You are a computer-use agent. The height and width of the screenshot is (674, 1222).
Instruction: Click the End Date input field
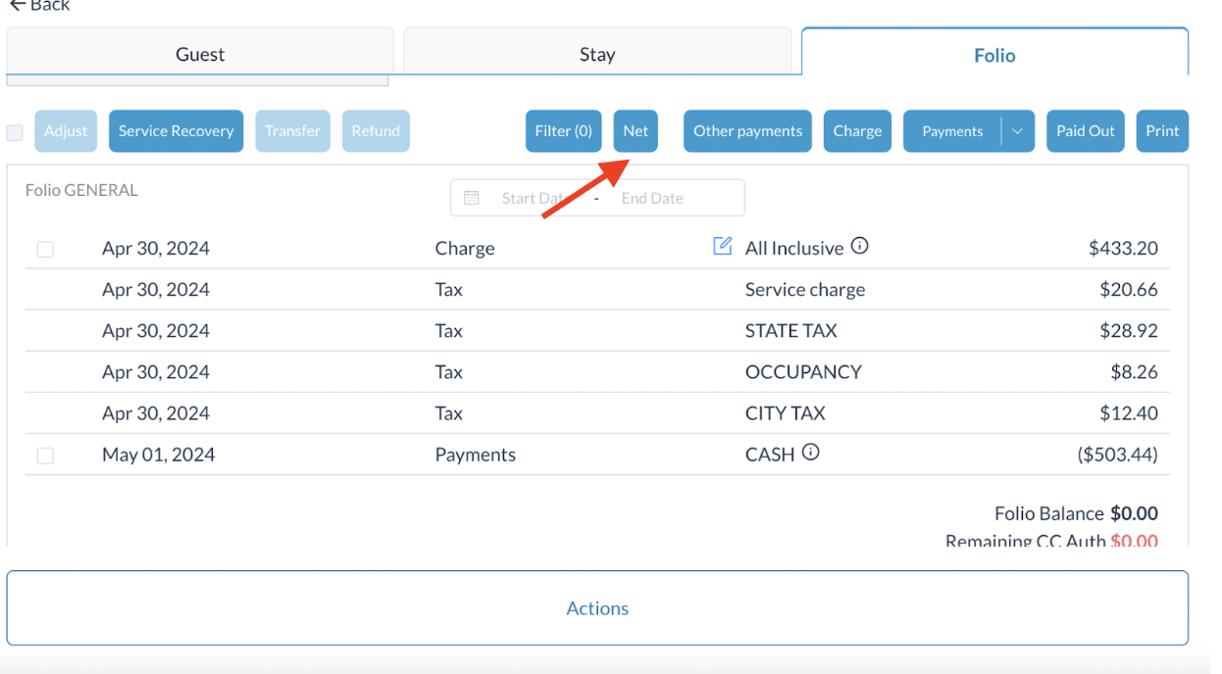coord(653,198)
